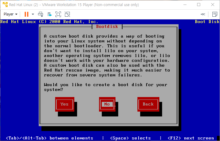
Task: Enter full screen mode icon
Action: click(x=58, y=14)
